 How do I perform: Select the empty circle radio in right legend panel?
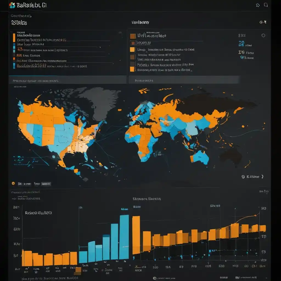coord(263,35)
